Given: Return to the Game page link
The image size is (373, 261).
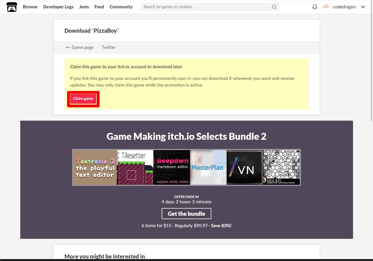Looking at the screenshot, I should [80, 47].
